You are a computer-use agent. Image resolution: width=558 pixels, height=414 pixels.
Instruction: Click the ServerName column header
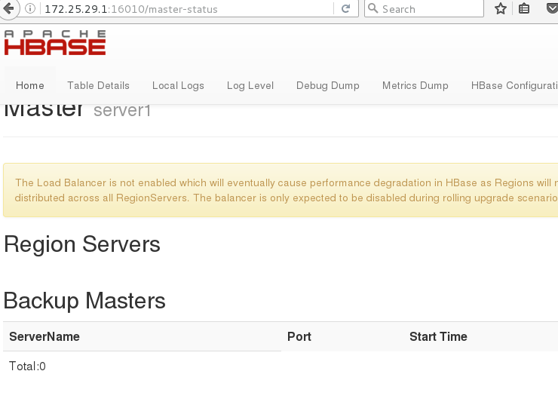pyautogui.click(x=44, y=336)
